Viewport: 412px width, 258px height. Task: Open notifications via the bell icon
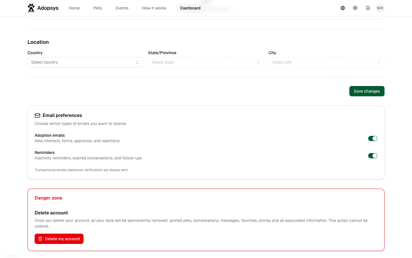click(368, 8)
